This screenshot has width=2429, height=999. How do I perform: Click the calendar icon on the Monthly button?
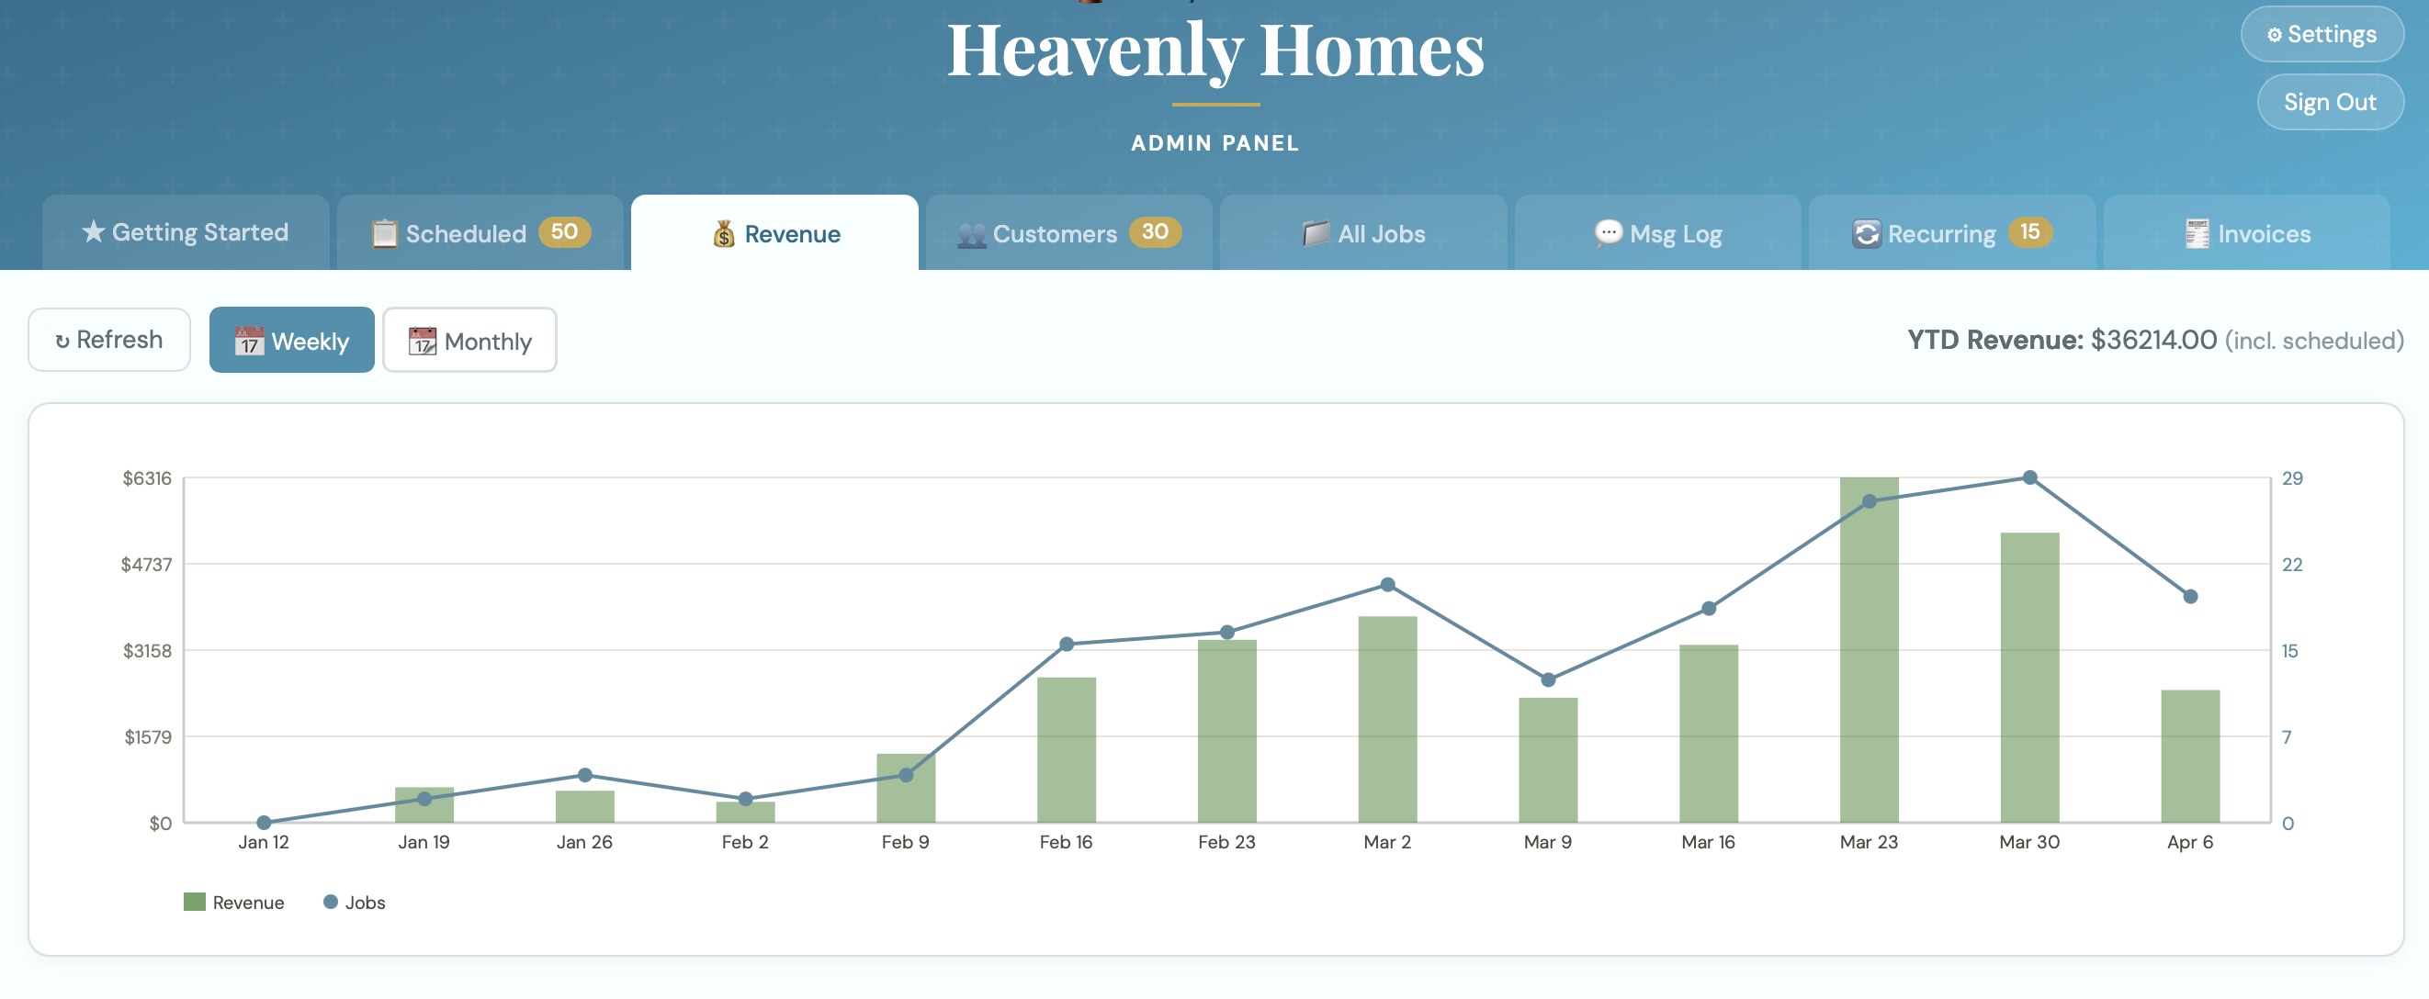tap(422, 341)
